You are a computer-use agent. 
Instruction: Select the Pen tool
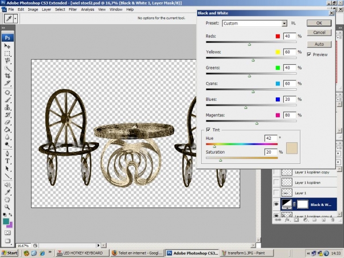(x=7, y=153)
